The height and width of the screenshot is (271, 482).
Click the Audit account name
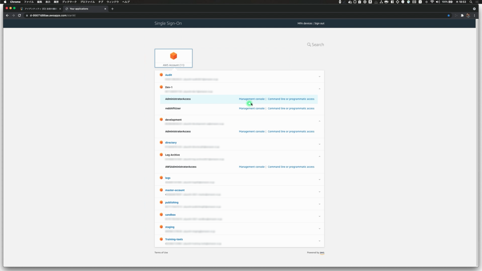click(x=169, y=75)
